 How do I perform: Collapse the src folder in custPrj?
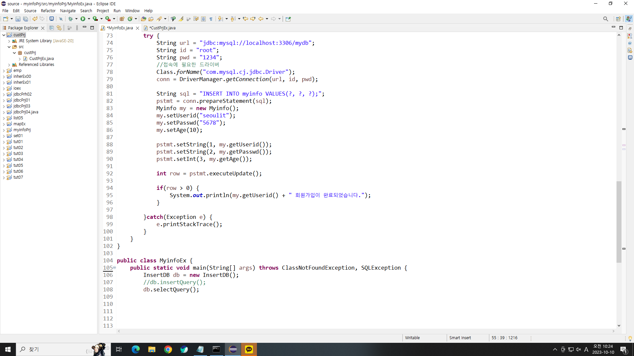tap(9, 47)
